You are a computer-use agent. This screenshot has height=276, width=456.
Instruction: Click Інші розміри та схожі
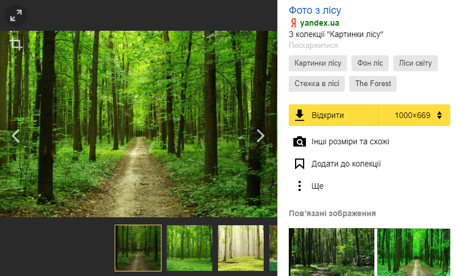pyautogui.click(x=350, y=142)
